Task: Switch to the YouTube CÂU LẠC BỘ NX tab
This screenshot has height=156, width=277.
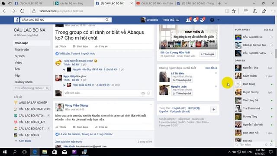Action: [155, 3]
